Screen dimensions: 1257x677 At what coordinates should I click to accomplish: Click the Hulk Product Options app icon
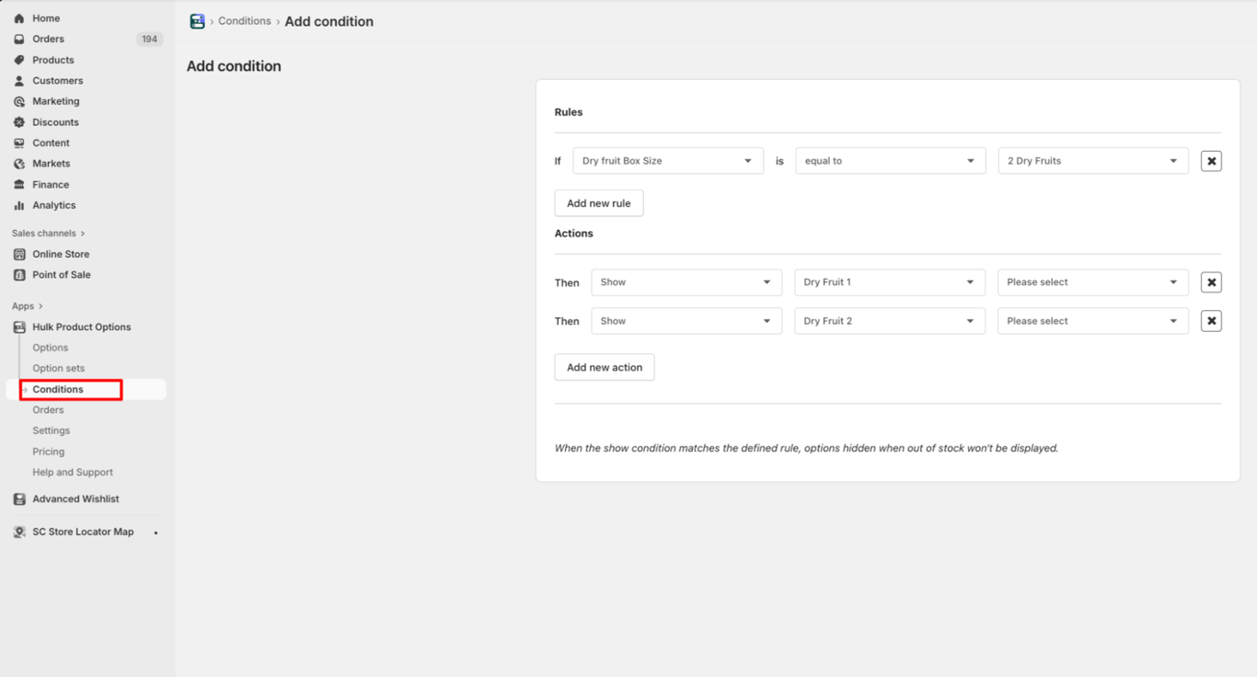pos(19,327)
